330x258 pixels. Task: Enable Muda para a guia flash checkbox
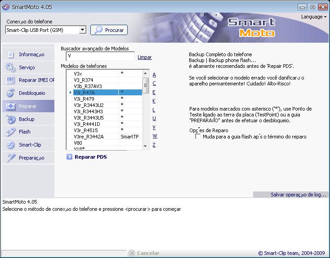(198, 136)
